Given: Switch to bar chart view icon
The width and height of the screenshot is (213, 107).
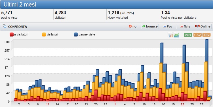Looking at the screenshot, I should tap(170, 35).
